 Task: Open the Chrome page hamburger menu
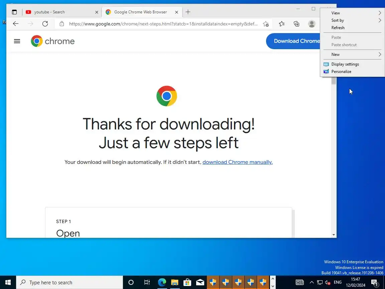pyautogui.click(x=17, y=41)
